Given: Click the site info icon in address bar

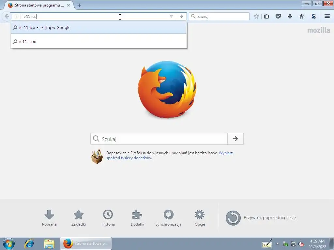Looking at the screenshot, I should (x=16, y=16).
